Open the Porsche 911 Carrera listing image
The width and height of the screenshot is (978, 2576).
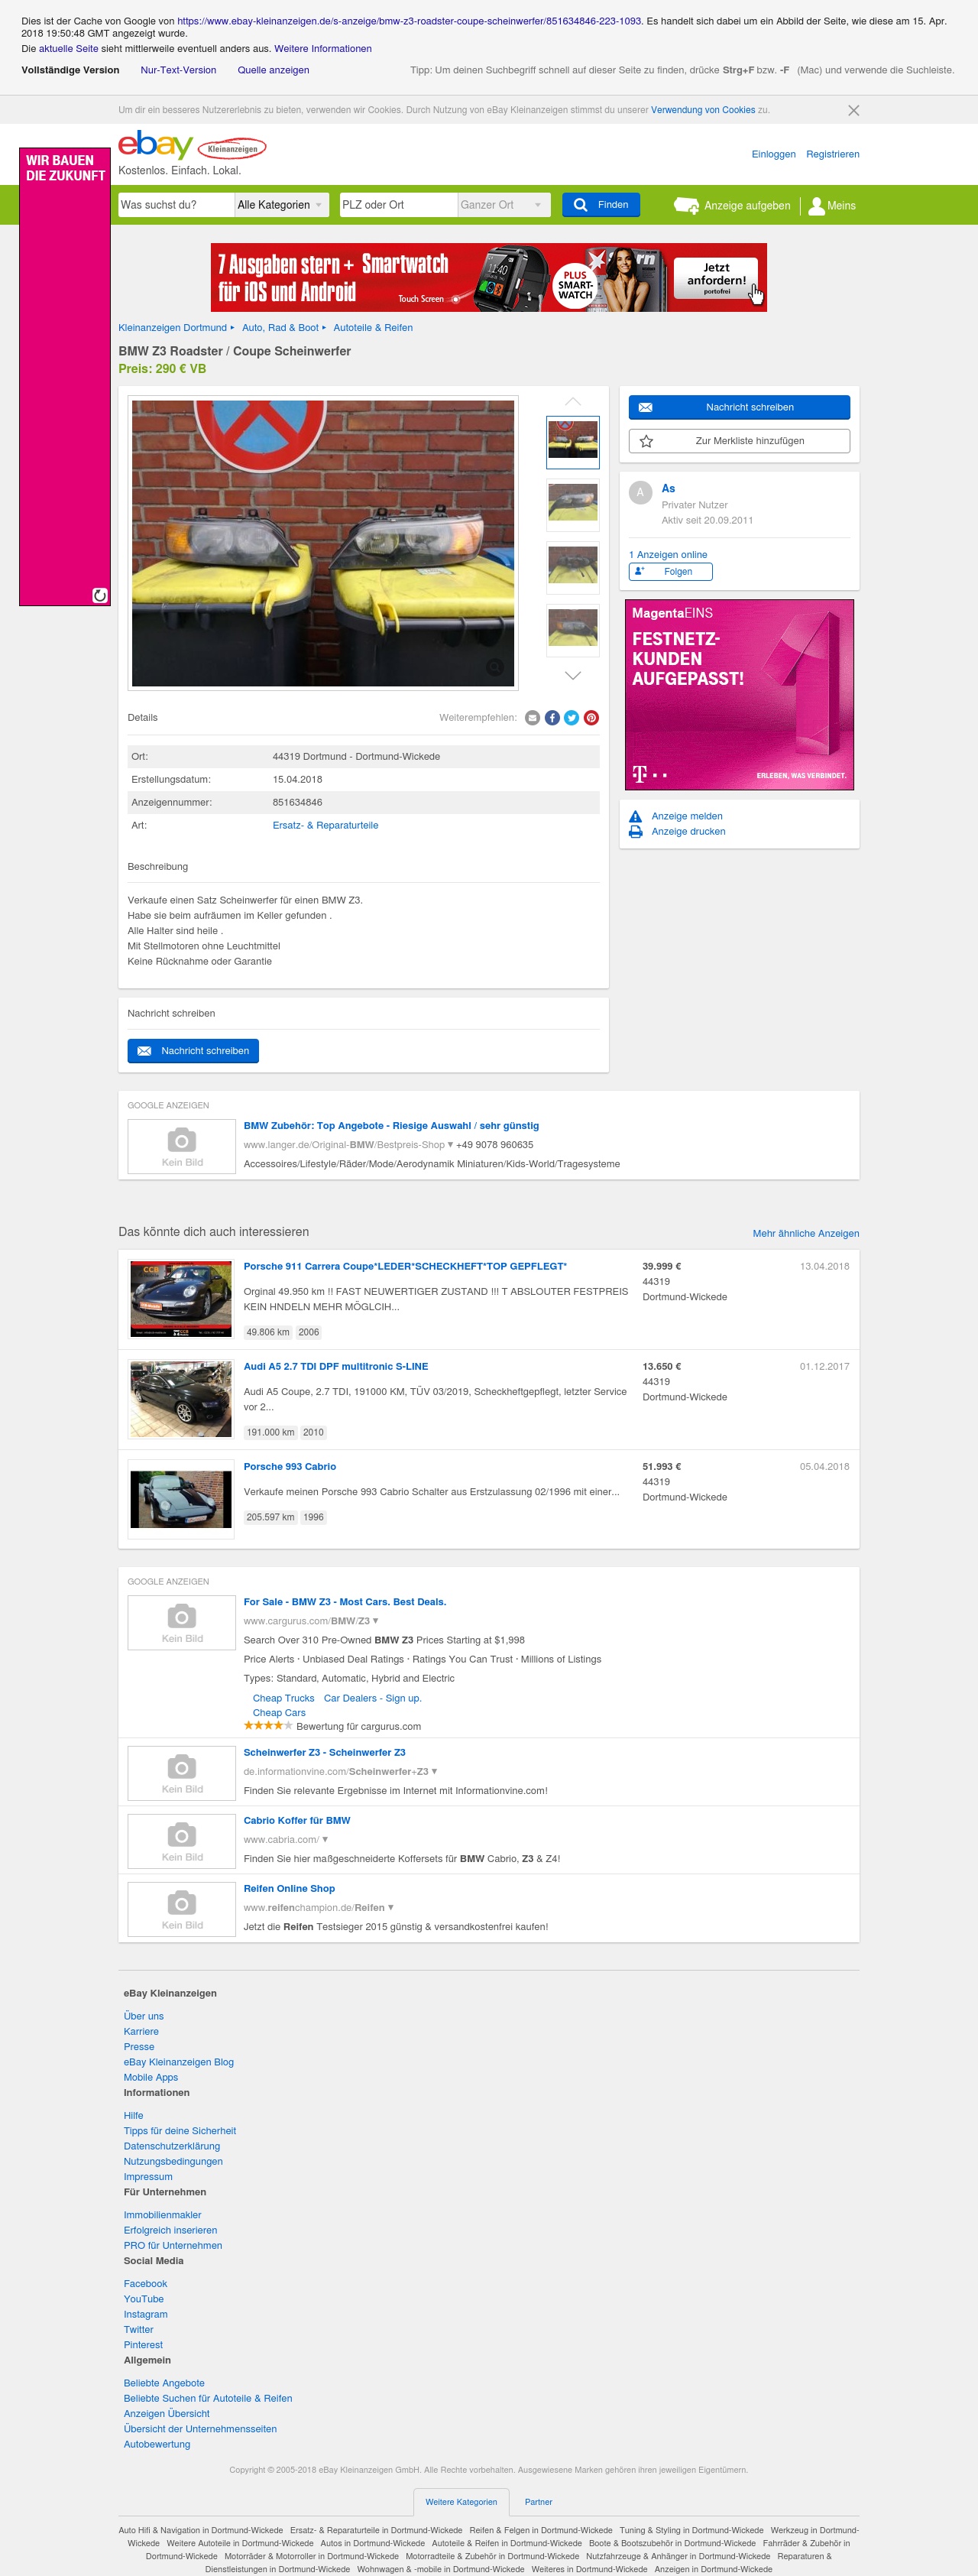pos(181,1299)
